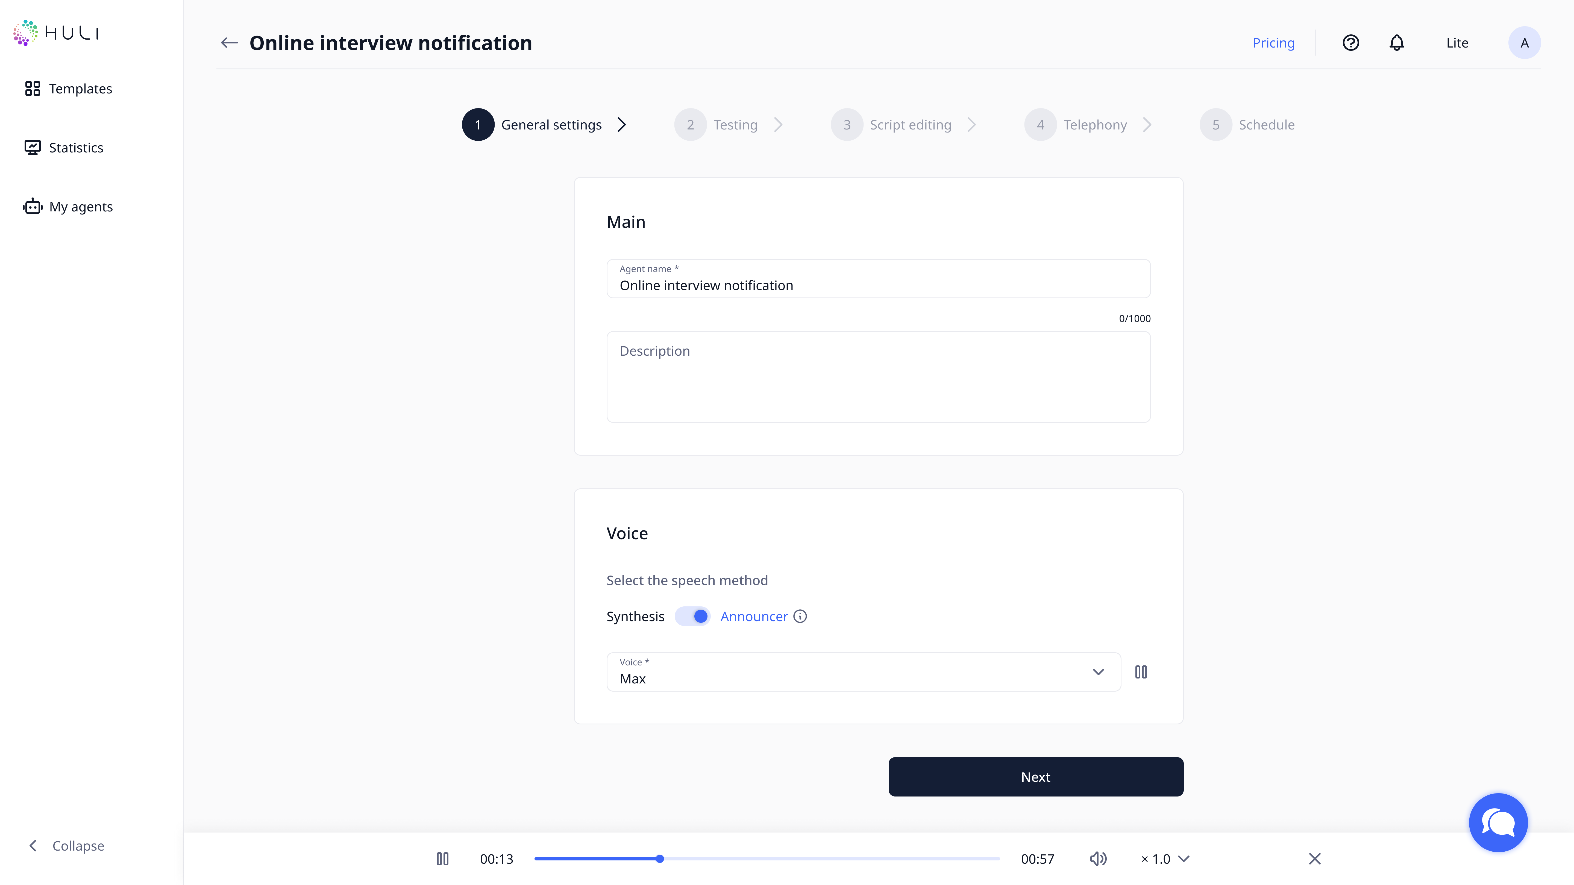Click the user avatar A

(x=1524, y=43)
